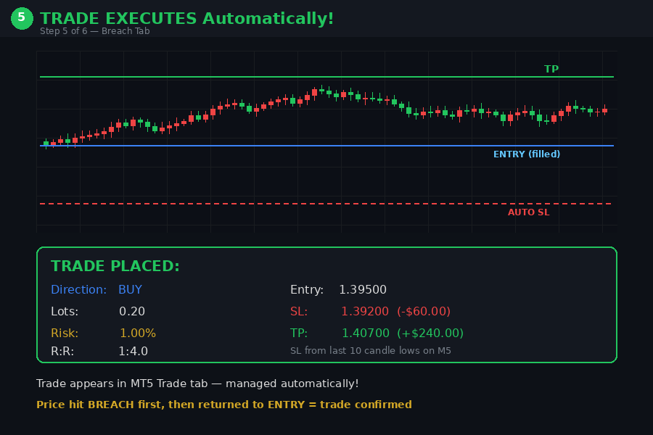Click the Entry price 1.39500 field
The height and width of the screenshot is (435, 653).
point(361,289)
